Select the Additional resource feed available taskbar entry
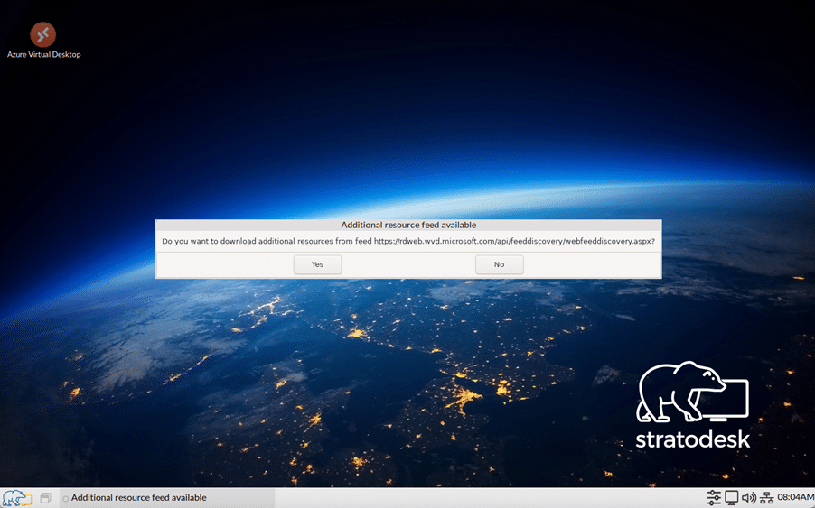Image resolution: width=815 pixels, height=508 pixels. tap(167, 498)
